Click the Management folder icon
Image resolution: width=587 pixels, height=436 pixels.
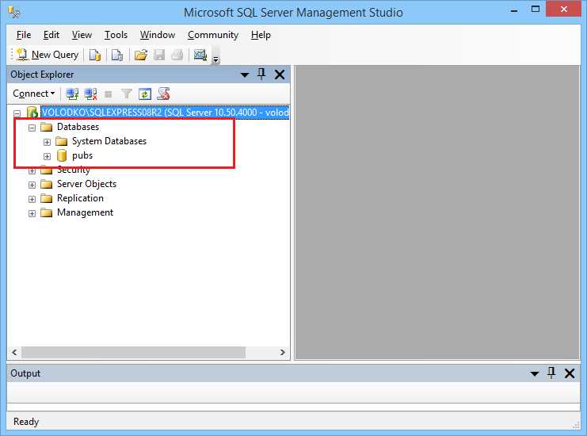pos(47,212)
